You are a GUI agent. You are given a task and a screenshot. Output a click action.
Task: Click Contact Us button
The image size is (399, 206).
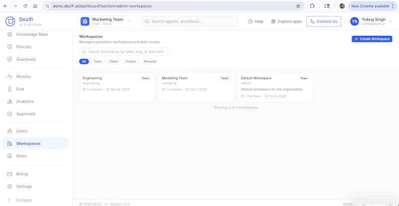click(323, 21)
